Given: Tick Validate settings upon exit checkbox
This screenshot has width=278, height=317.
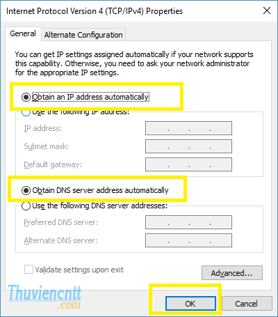Looking at the screenshot, I should pos(28,270).
